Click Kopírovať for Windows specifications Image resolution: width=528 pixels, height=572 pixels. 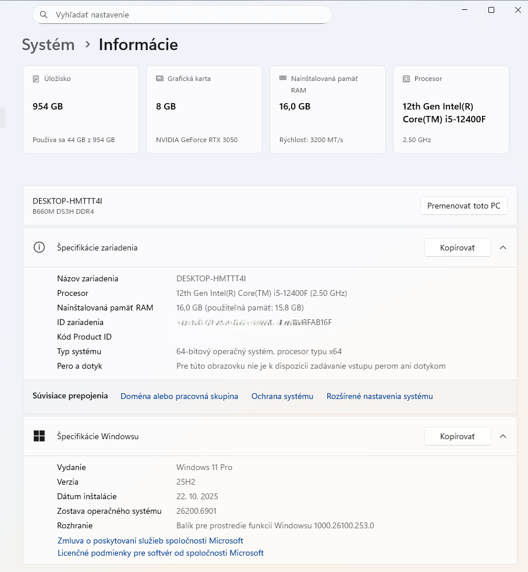tap(458, 436)
